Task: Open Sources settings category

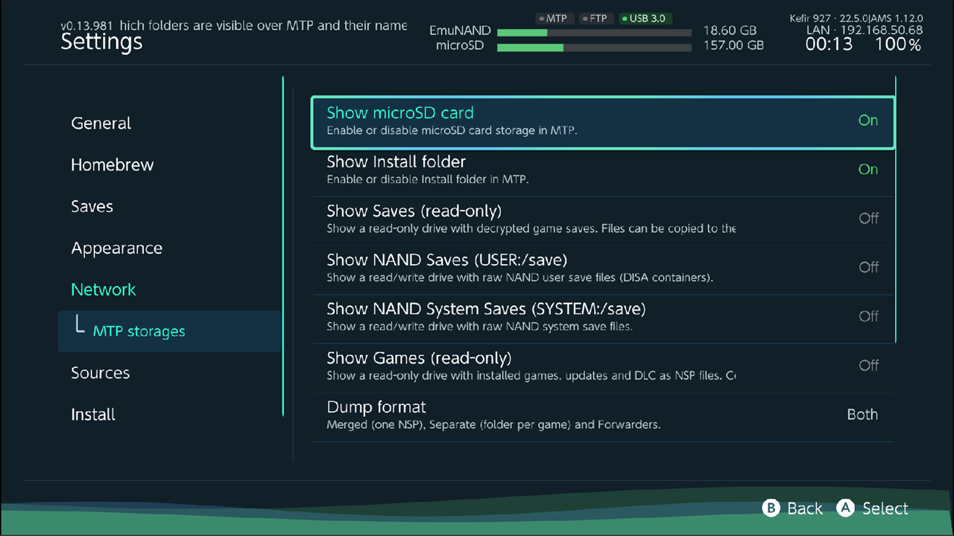Action: (100, 374)
